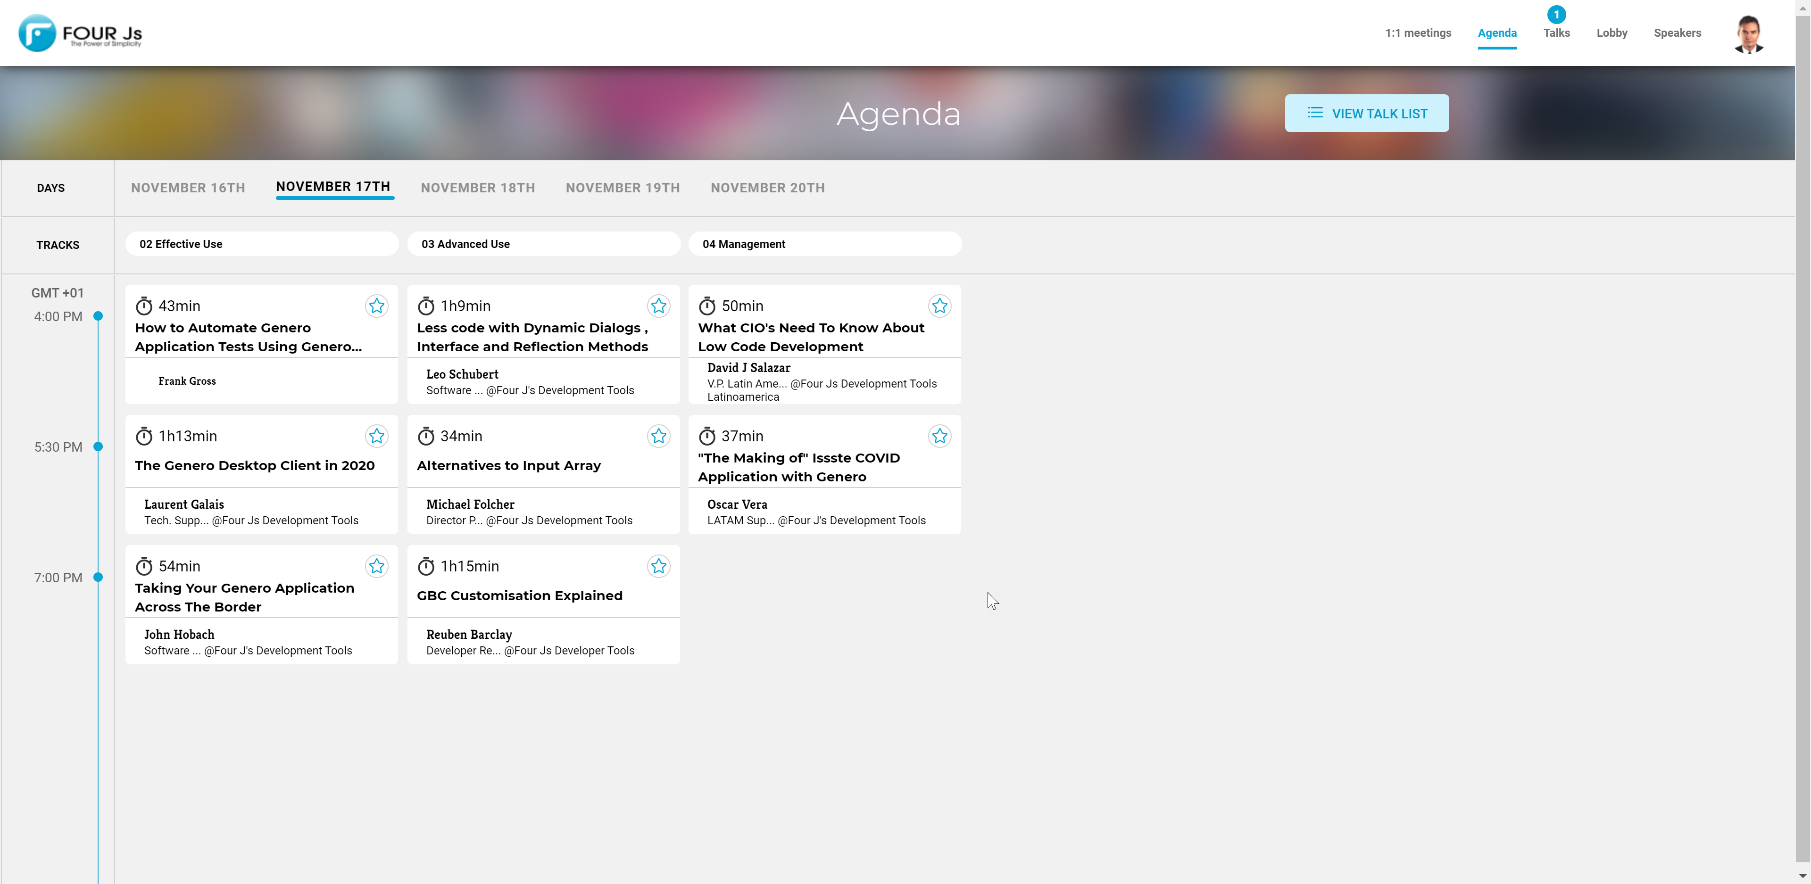Favorite Alternatives to Input Array talk
The height and width of the screenshot is (884, 1811).
659,436
